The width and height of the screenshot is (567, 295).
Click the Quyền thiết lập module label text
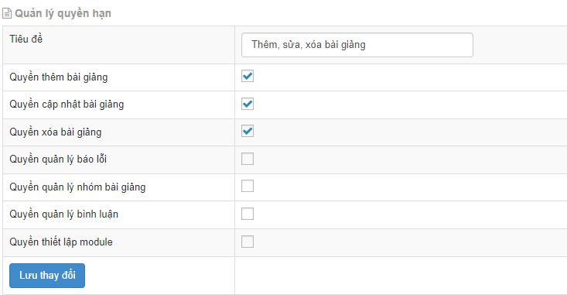tap(61, 242)
